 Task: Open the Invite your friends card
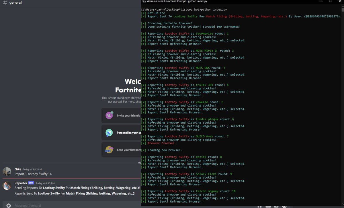point(121,115)
